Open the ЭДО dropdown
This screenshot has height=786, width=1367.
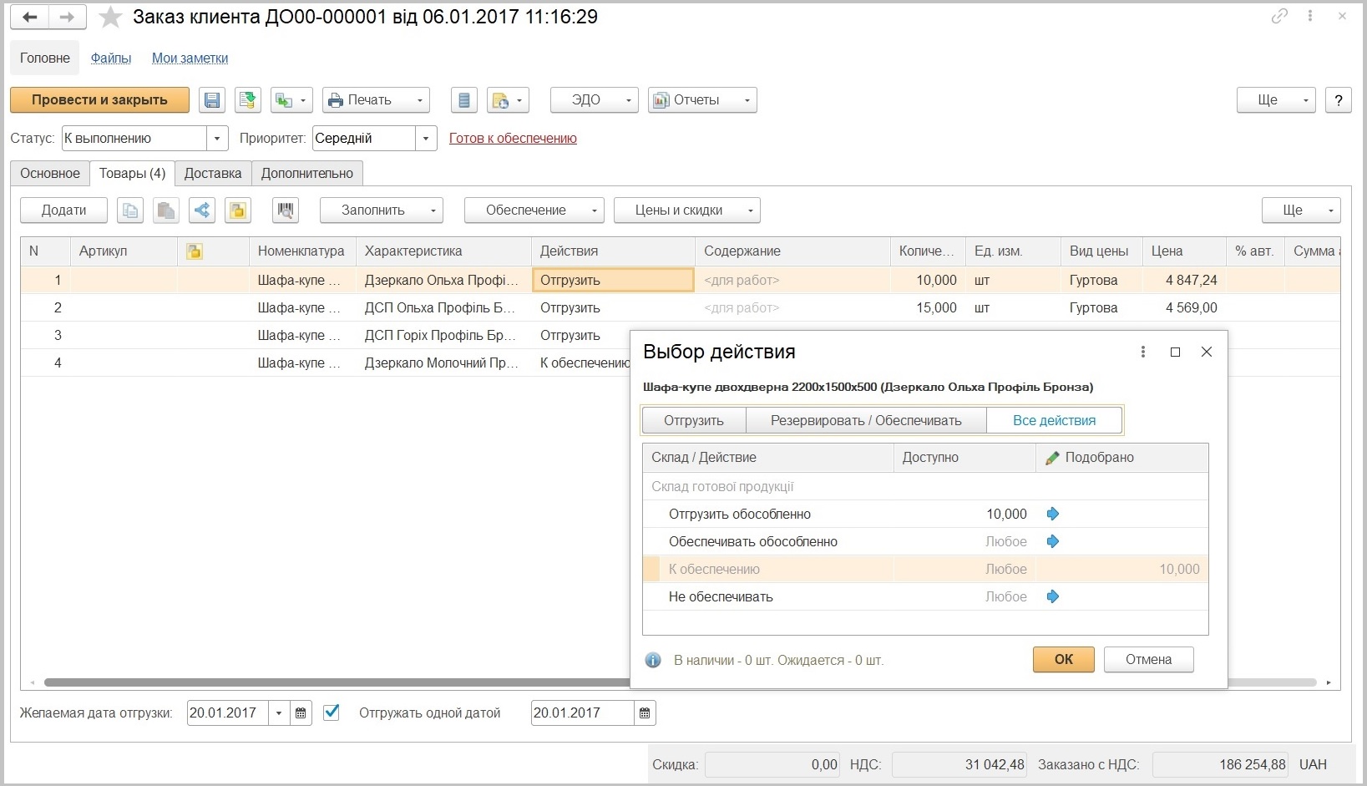pyautogui.click(x=594, y=100)
